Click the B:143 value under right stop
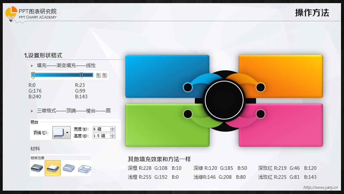 pyautogui.click(x=81, y=96)
